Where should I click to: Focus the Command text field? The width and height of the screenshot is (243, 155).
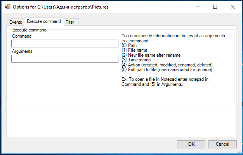[x=65, y=44]
